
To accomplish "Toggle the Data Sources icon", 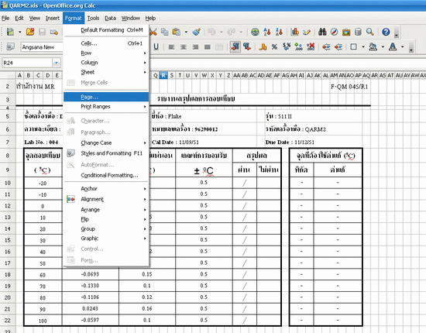I will (x=358, y=32).
